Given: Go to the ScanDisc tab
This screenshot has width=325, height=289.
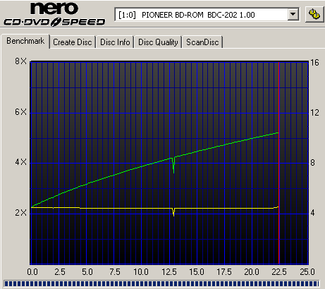Looking at the screenshot, I should click(202, 42).
